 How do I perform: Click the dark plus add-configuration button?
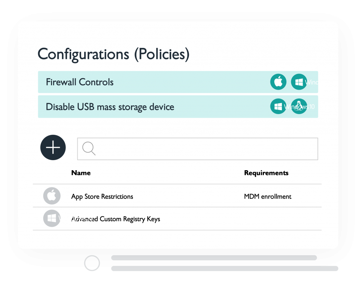(x=53, y=147)
